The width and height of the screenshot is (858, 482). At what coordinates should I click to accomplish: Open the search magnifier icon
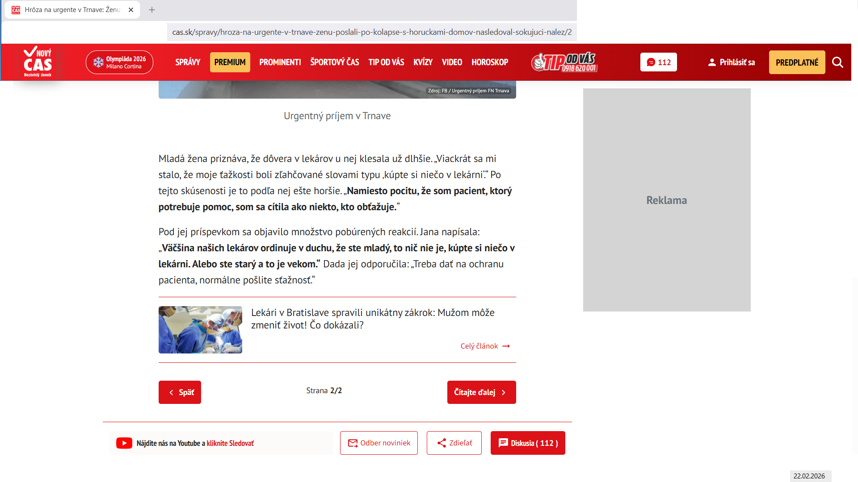pyautogui.click(x=837, y=62)
